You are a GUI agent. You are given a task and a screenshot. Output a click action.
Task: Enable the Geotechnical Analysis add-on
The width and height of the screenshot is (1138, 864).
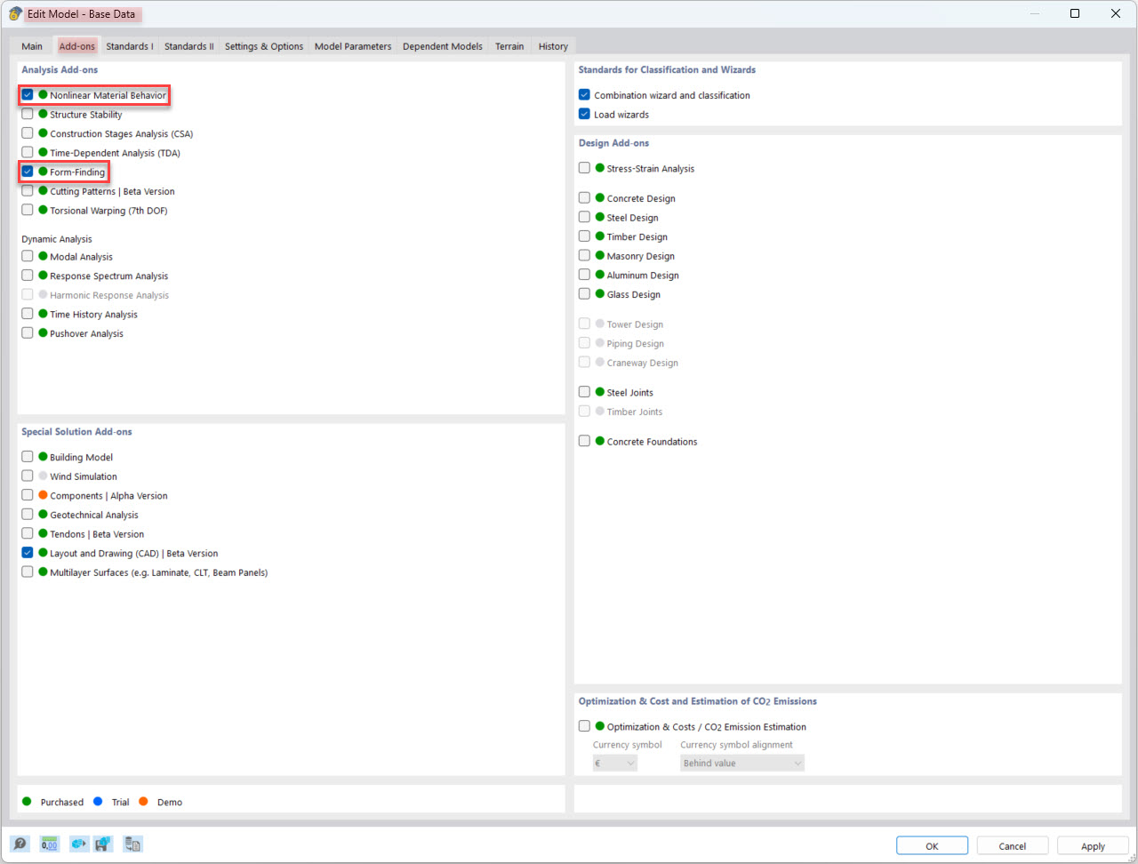click(x=28, y=515)
